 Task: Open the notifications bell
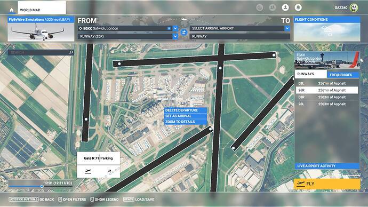tap(298, 7)
